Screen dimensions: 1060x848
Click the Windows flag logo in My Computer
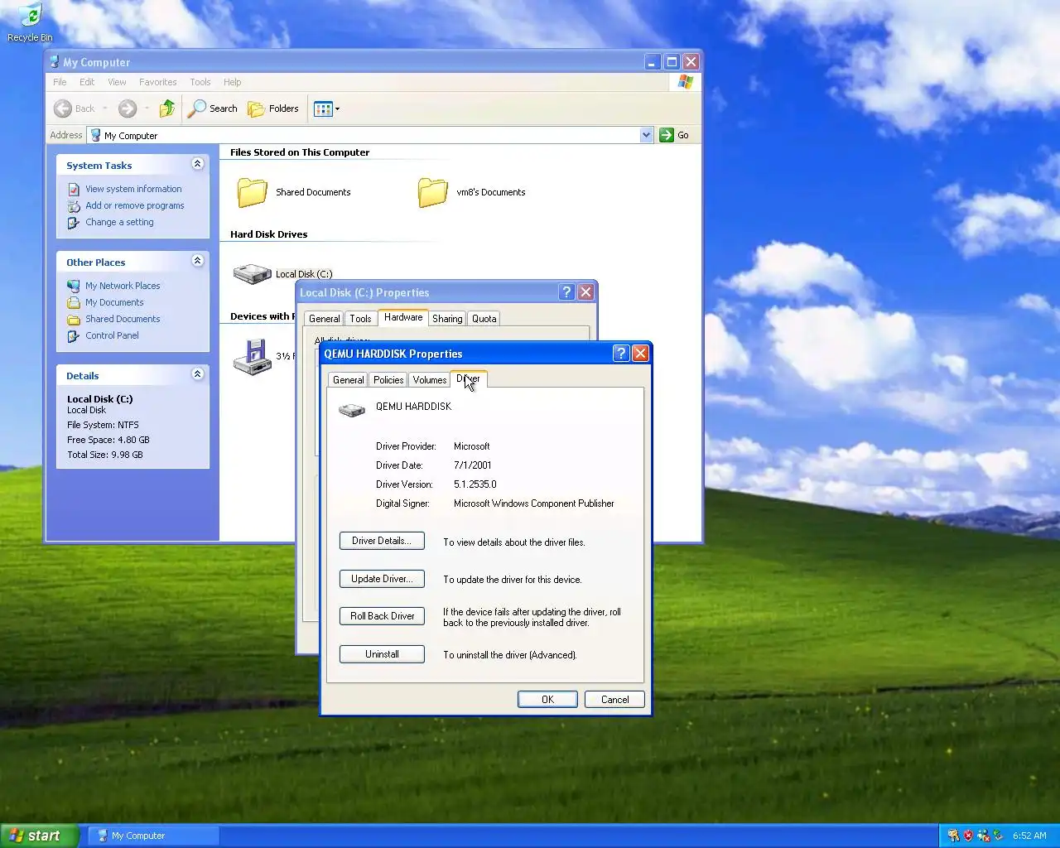point(685,81)
